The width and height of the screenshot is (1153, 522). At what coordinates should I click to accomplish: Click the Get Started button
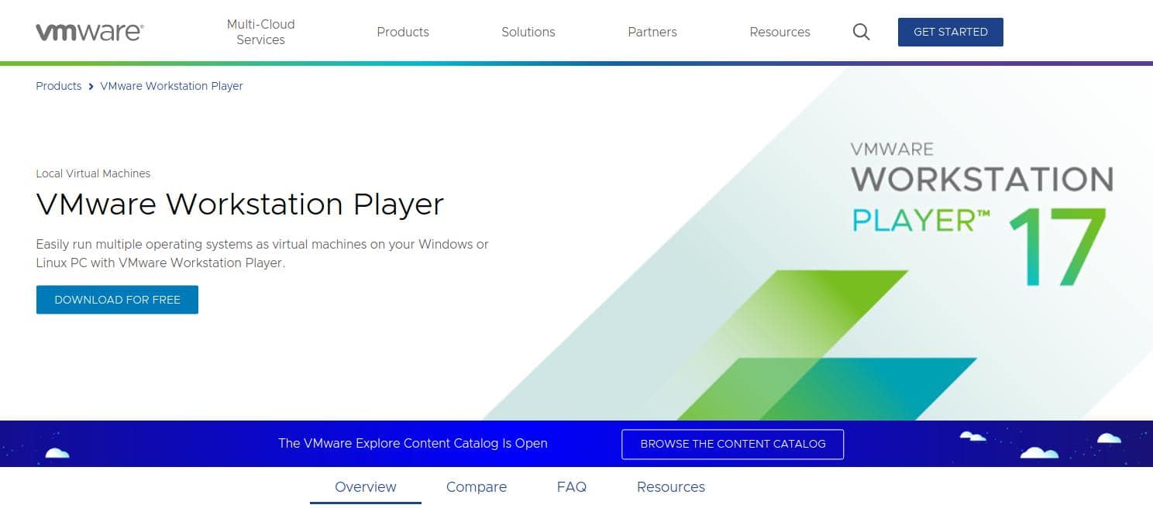tap(951, 32)
